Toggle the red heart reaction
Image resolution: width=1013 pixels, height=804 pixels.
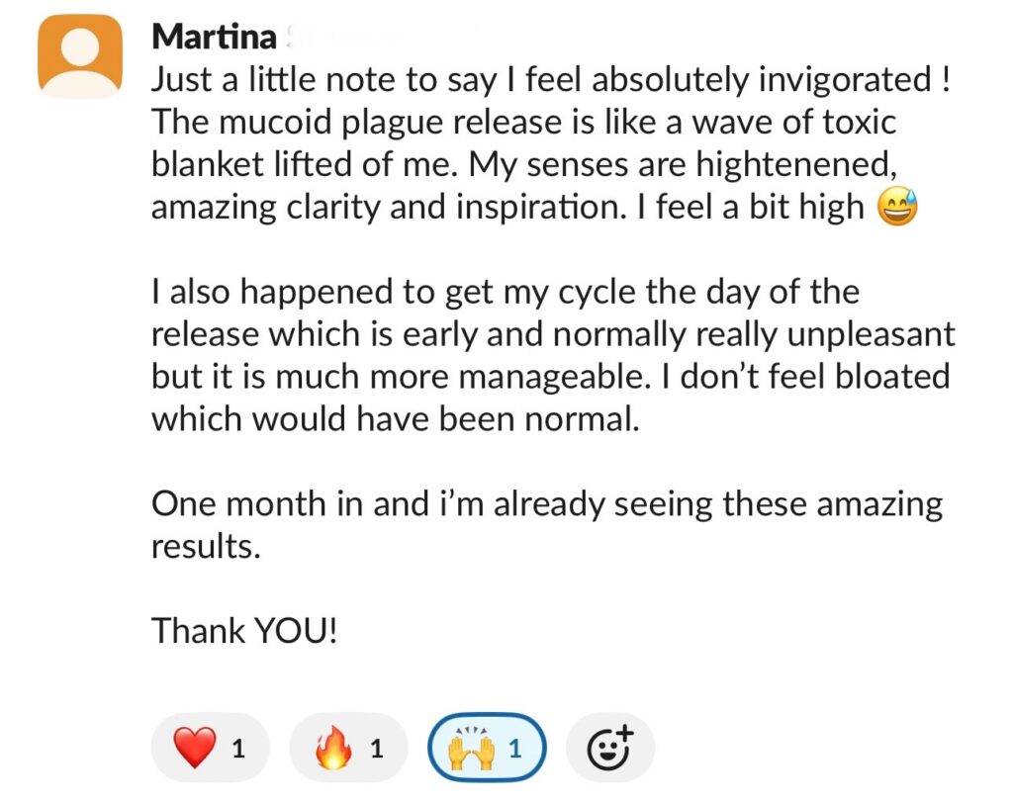pos(209,749)
